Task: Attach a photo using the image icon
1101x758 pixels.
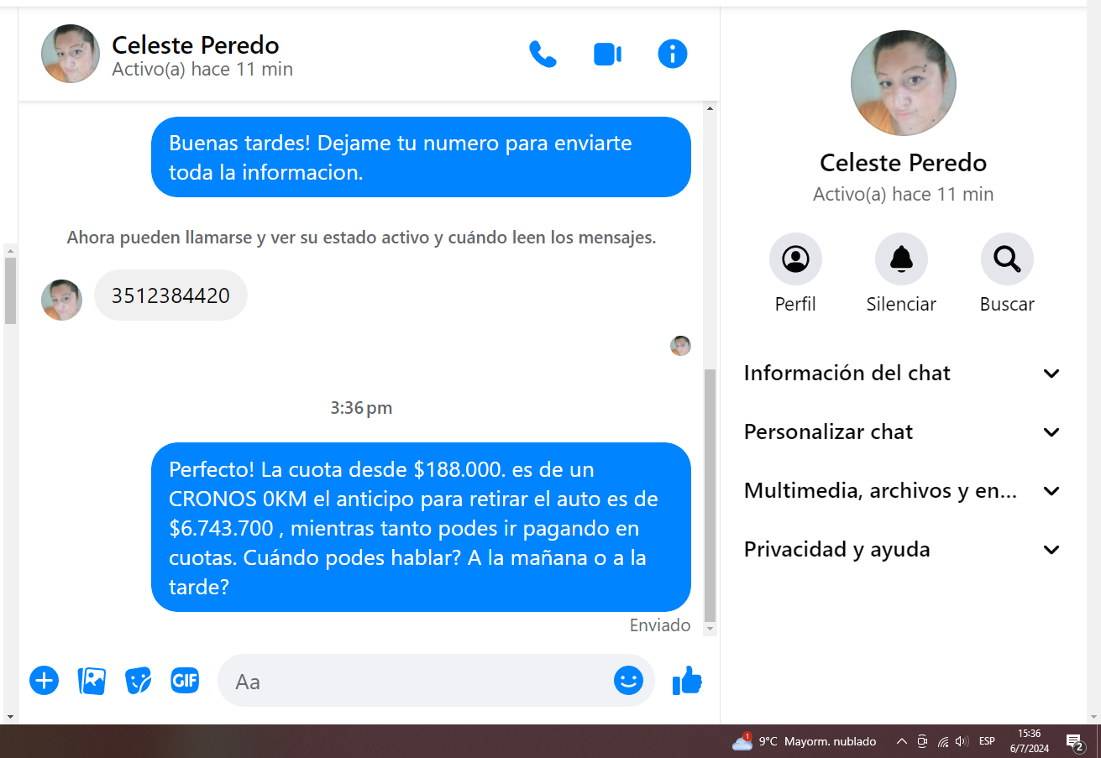Action: (92, 680)
